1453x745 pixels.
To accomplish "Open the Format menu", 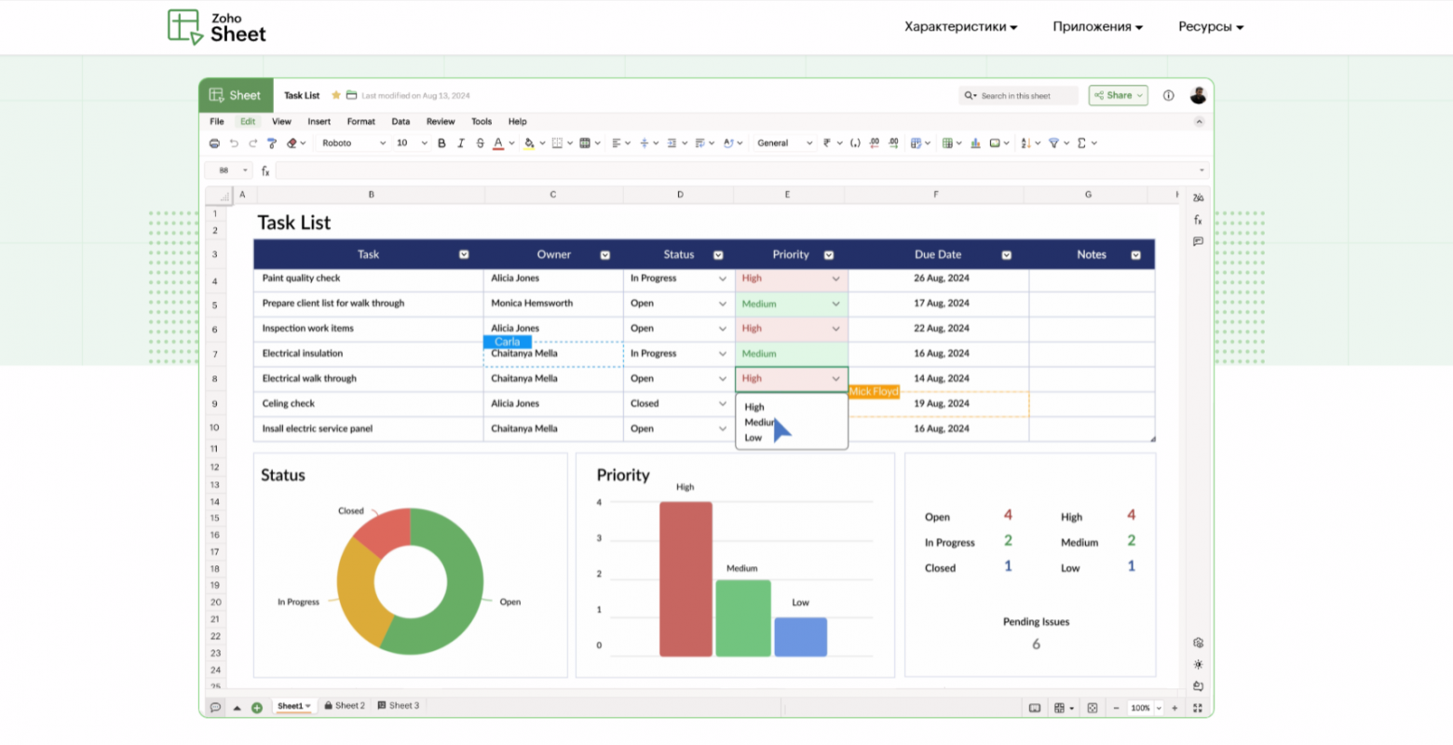I will (361, 122).
